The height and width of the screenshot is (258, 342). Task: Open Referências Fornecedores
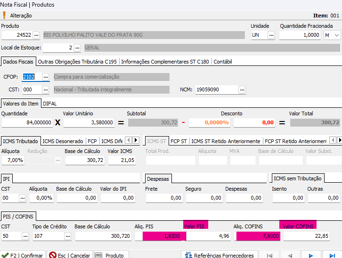coord(220,255)
